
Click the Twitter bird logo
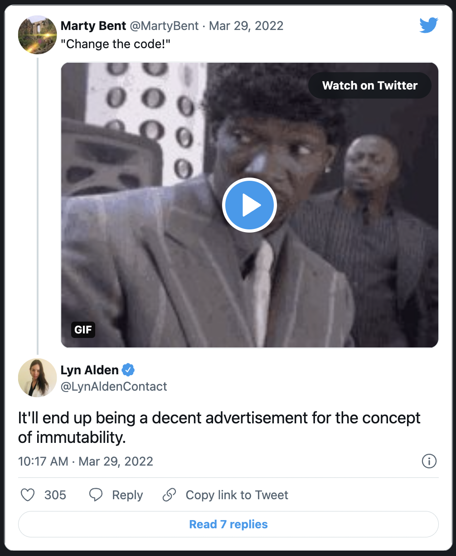[x=428, y=25]
